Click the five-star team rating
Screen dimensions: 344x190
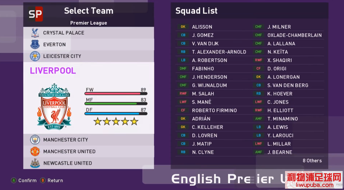coord(116,122)
